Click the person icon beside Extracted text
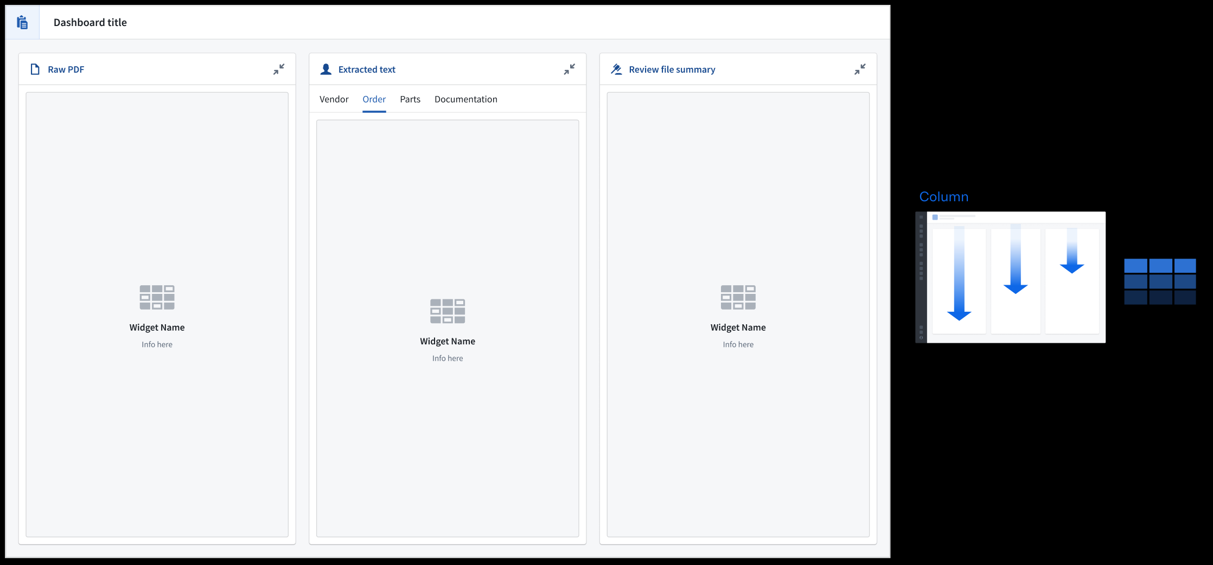This screenshot has height=565, width=1213. (326, 69)
